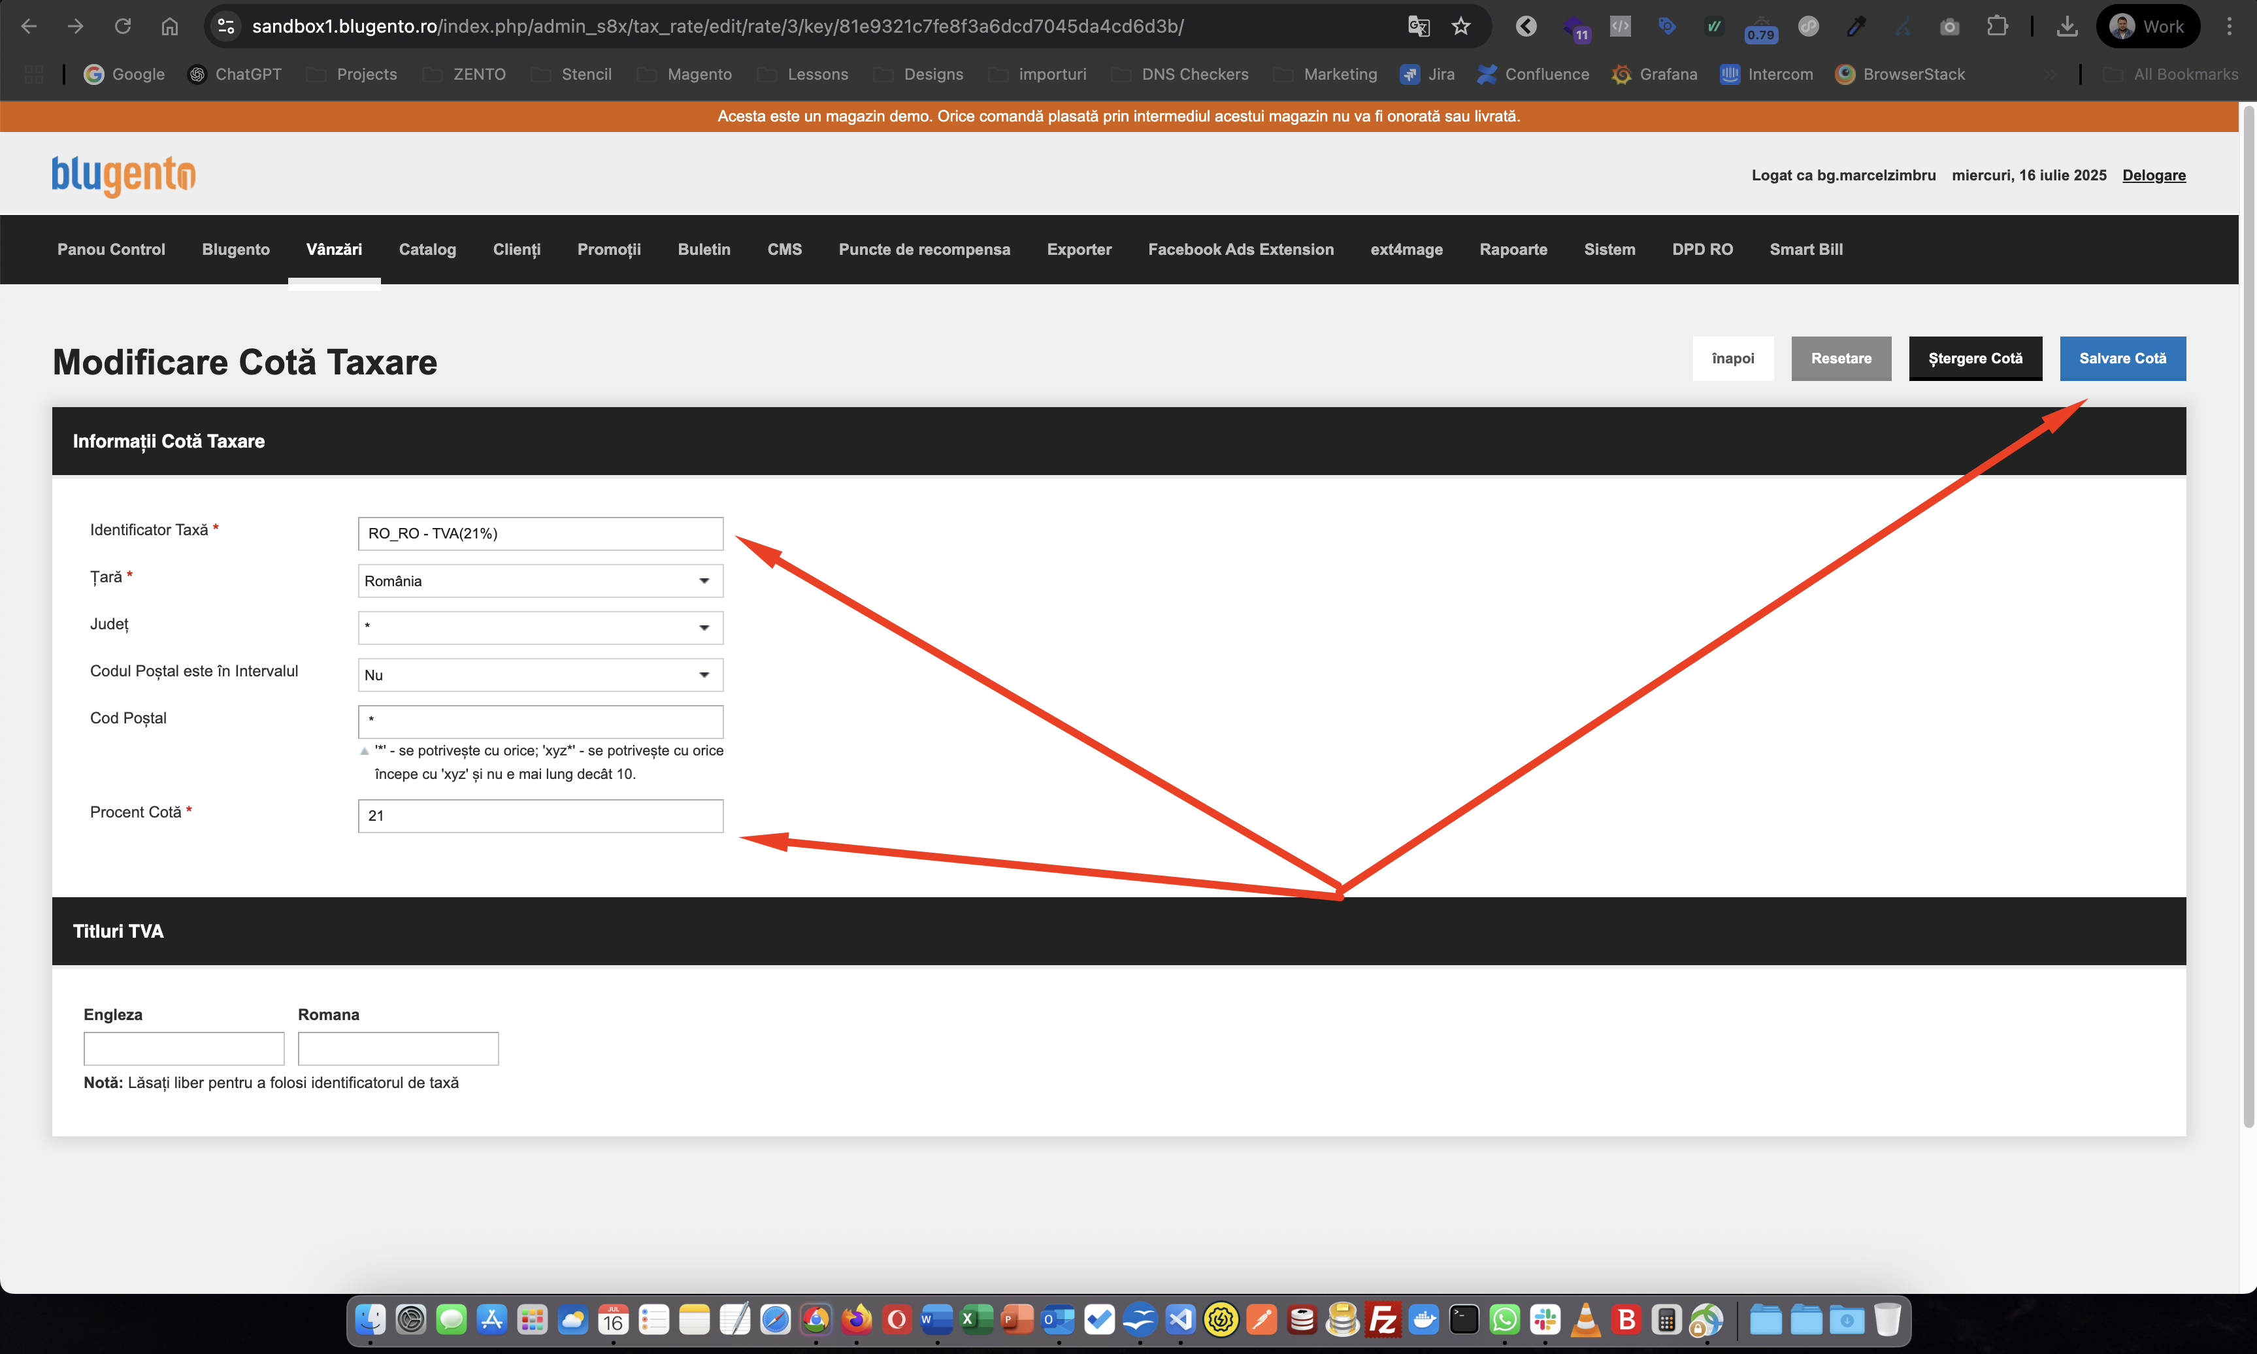Click the Înapoi button
The width and height of the screenshot is (2257, 1354).
[x=1732, y=359]
